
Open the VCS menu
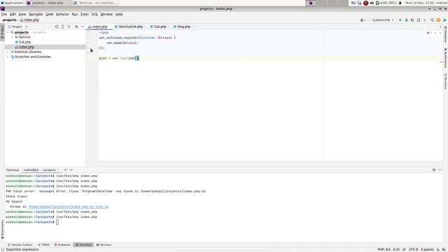pos(94,14)
